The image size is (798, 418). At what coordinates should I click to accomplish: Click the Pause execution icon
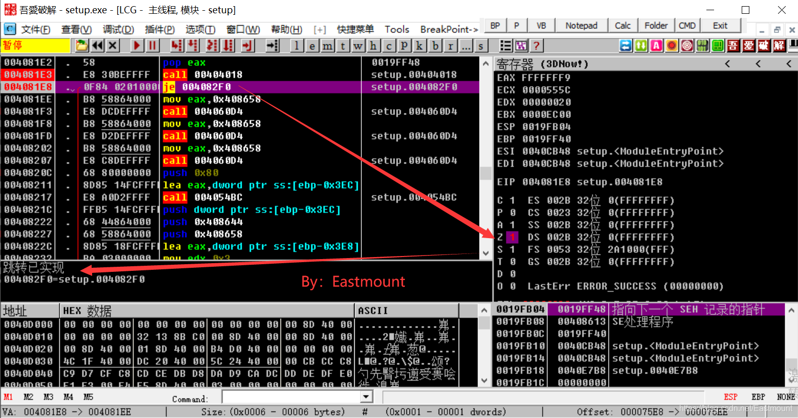[x=152, y=45]
